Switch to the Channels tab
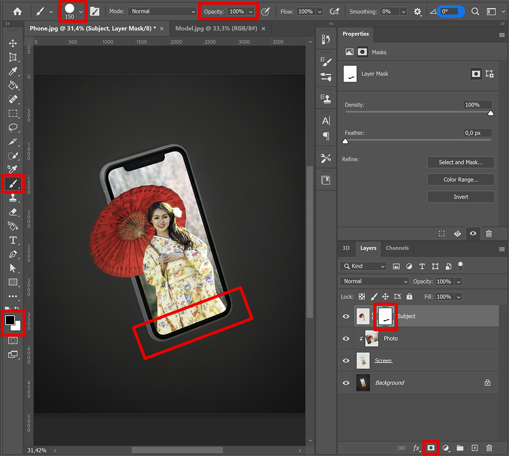The height and width of the screenshot is (456, 509). point(397,249)
